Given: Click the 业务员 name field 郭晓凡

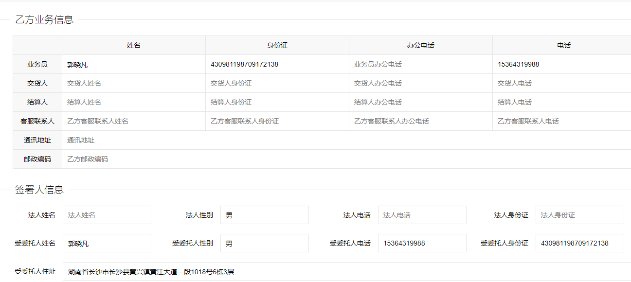Looking at the screenshot, I should (x=133, y=64).
